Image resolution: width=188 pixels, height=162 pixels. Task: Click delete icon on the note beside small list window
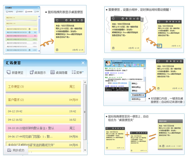[82, 20]
